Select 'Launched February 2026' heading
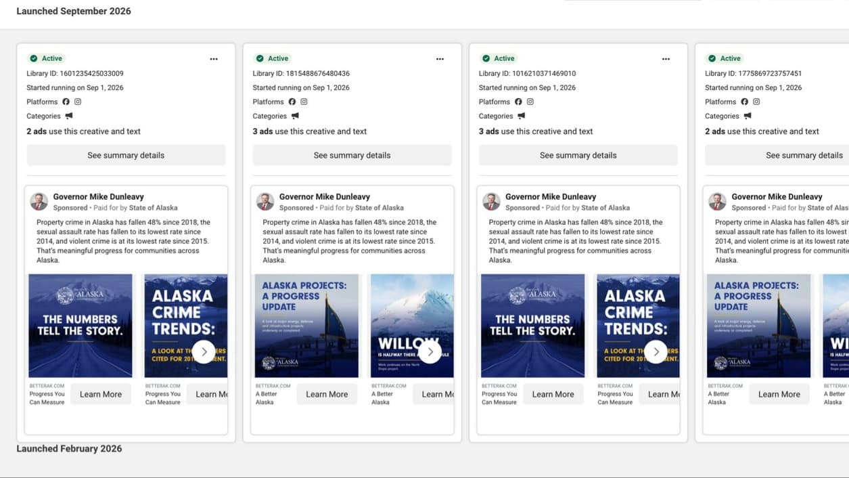Screen dimensions: 849x478 69,448
